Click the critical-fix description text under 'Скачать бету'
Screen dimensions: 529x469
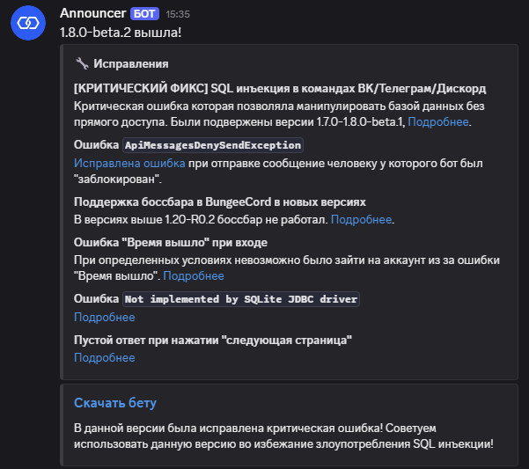point(283,436)
